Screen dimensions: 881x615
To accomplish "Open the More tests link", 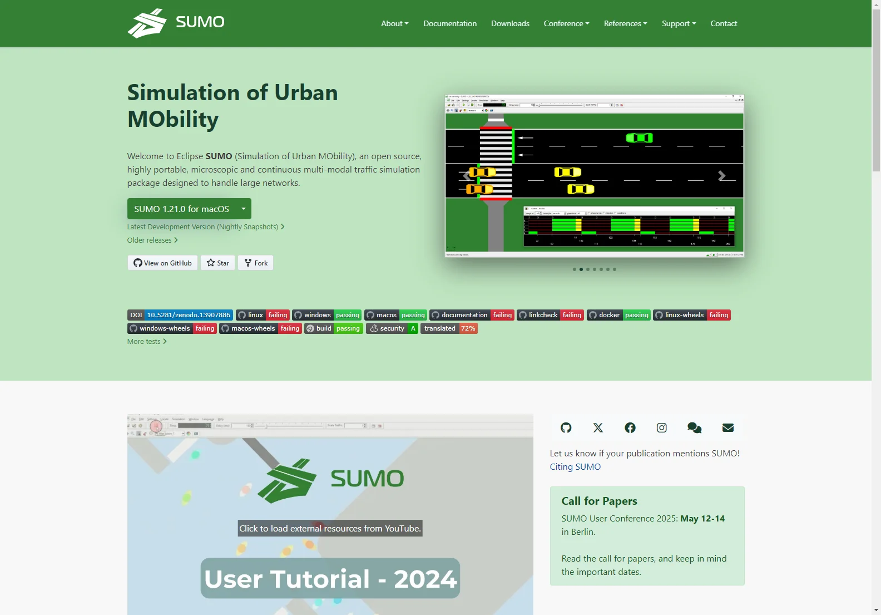I will (x=147, y=341).
